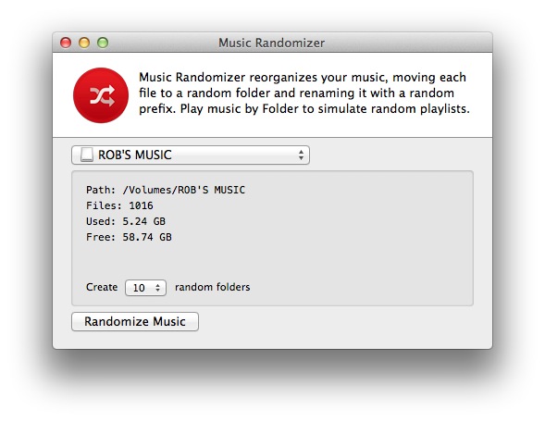Click the stepper arrows beside 10
This screenshot has width=545, height=422.
pyautogui.click(x=158, y=288)
